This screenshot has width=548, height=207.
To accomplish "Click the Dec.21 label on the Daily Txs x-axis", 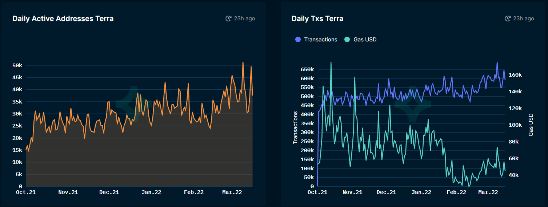I will click(x=386, y=192).
